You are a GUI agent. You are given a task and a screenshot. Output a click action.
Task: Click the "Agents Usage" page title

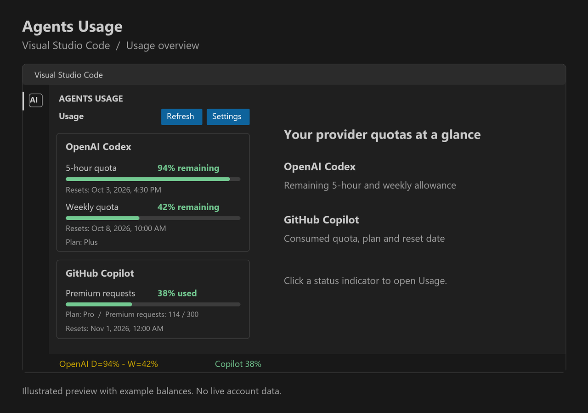coord(73,26)
